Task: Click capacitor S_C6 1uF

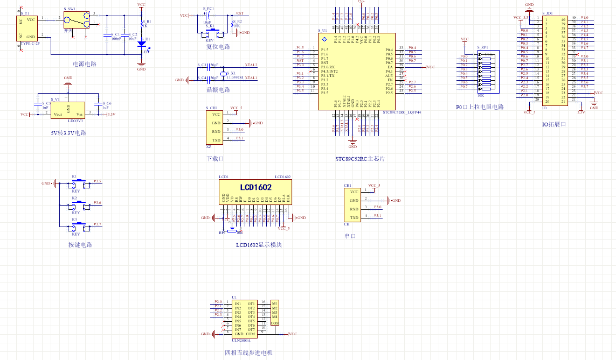Action: pyautogui.click(x=98, y=104)
